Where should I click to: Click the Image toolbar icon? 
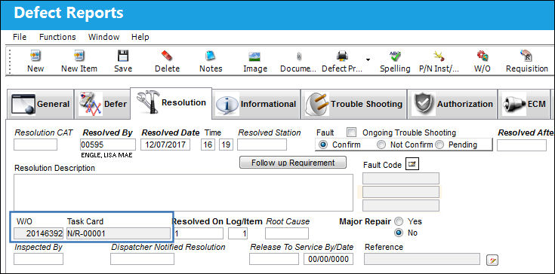click(255, 56)
